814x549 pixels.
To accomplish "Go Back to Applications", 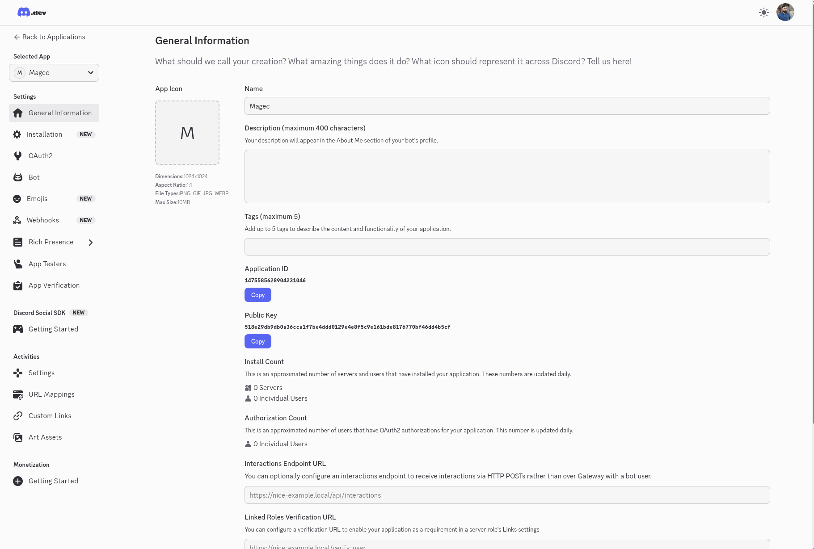I will click(x=49, y=37).
